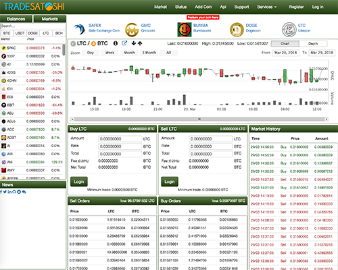The height and width of the screenshot is (270, 338).
Task: Set chart zoom to Day
Action: coord(91,53)
